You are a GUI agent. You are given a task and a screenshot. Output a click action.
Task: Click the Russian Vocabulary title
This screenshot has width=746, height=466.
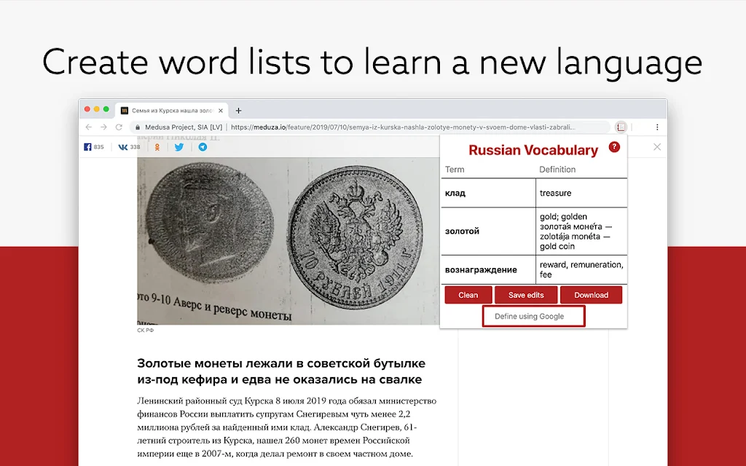coord(533,150)
